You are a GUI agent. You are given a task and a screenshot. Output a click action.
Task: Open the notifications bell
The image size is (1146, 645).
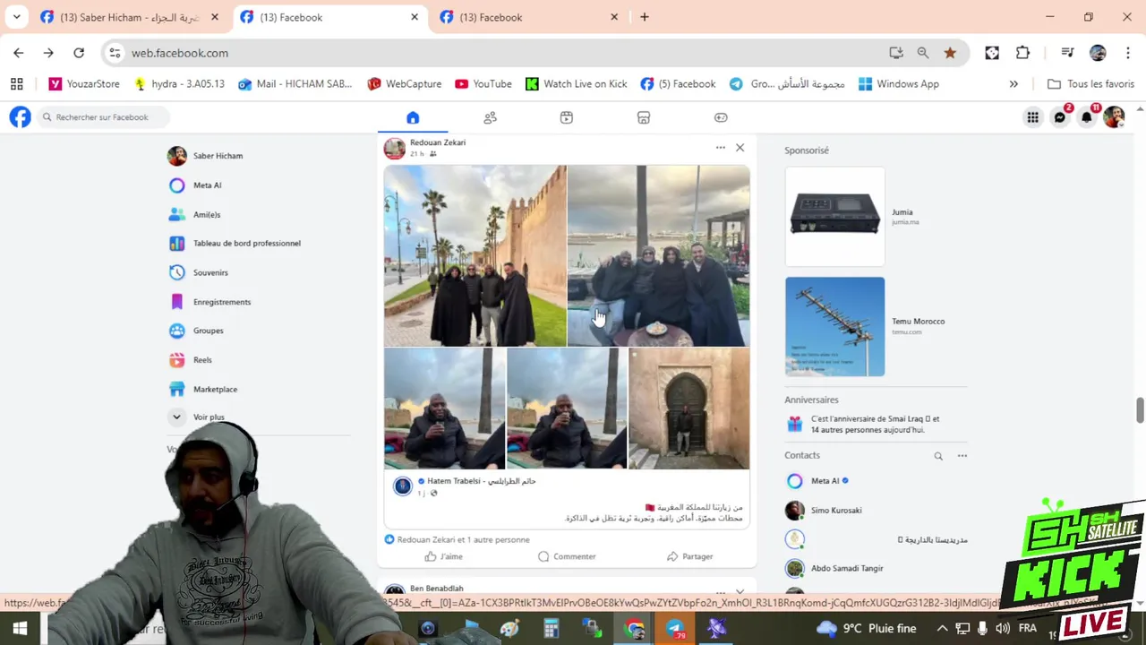tap(1087, 117)
